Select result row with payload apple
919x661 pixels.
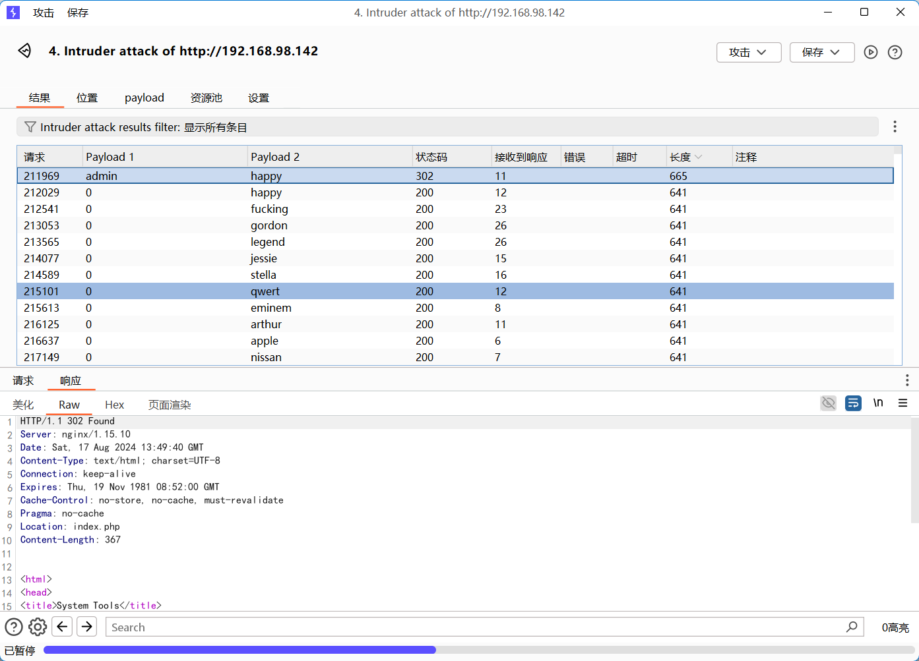455,341
